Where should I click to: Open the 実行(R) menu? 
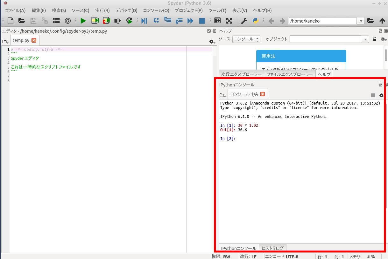pyautogui.click(x=102, y=10)
